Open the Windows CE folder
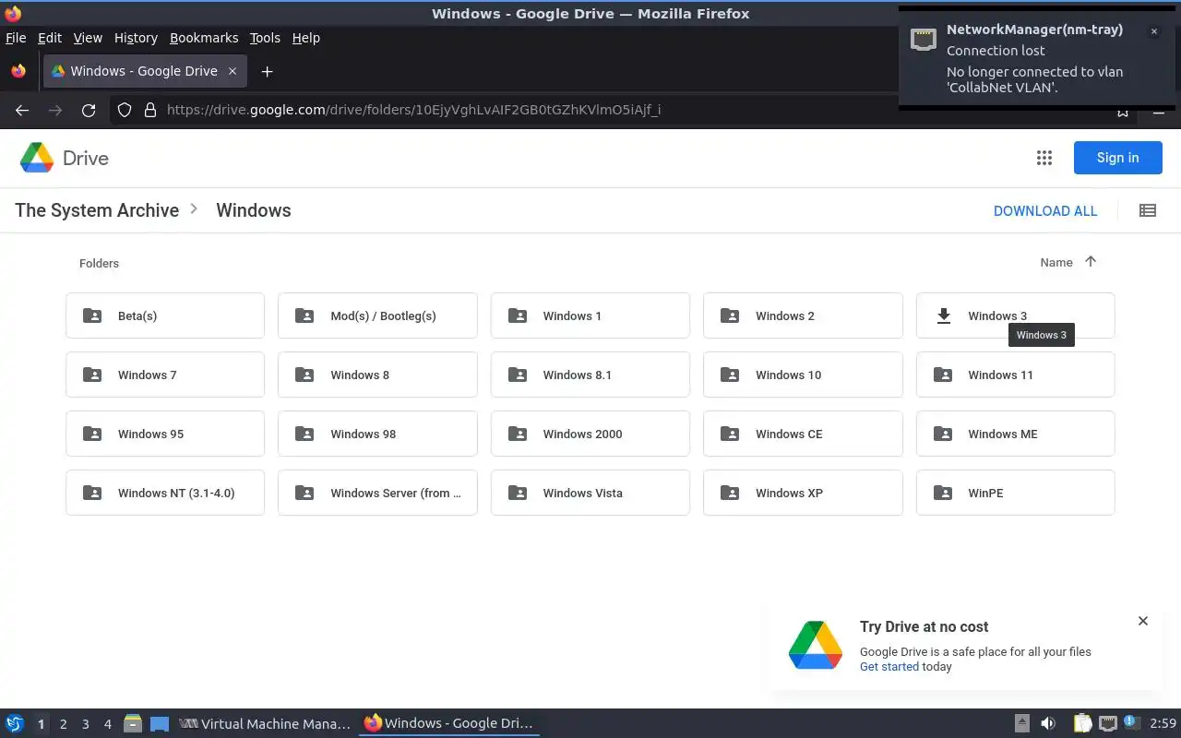Screen dimensions: 1181x738 coord(803,434)
